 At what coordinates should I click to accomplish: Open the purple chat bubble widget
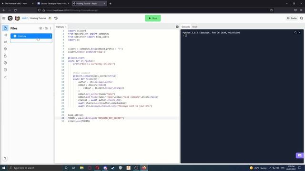[300, 155]
